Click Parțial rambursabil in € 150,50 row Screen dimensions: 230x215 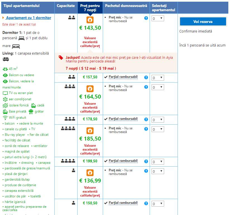tap(123, 203)
